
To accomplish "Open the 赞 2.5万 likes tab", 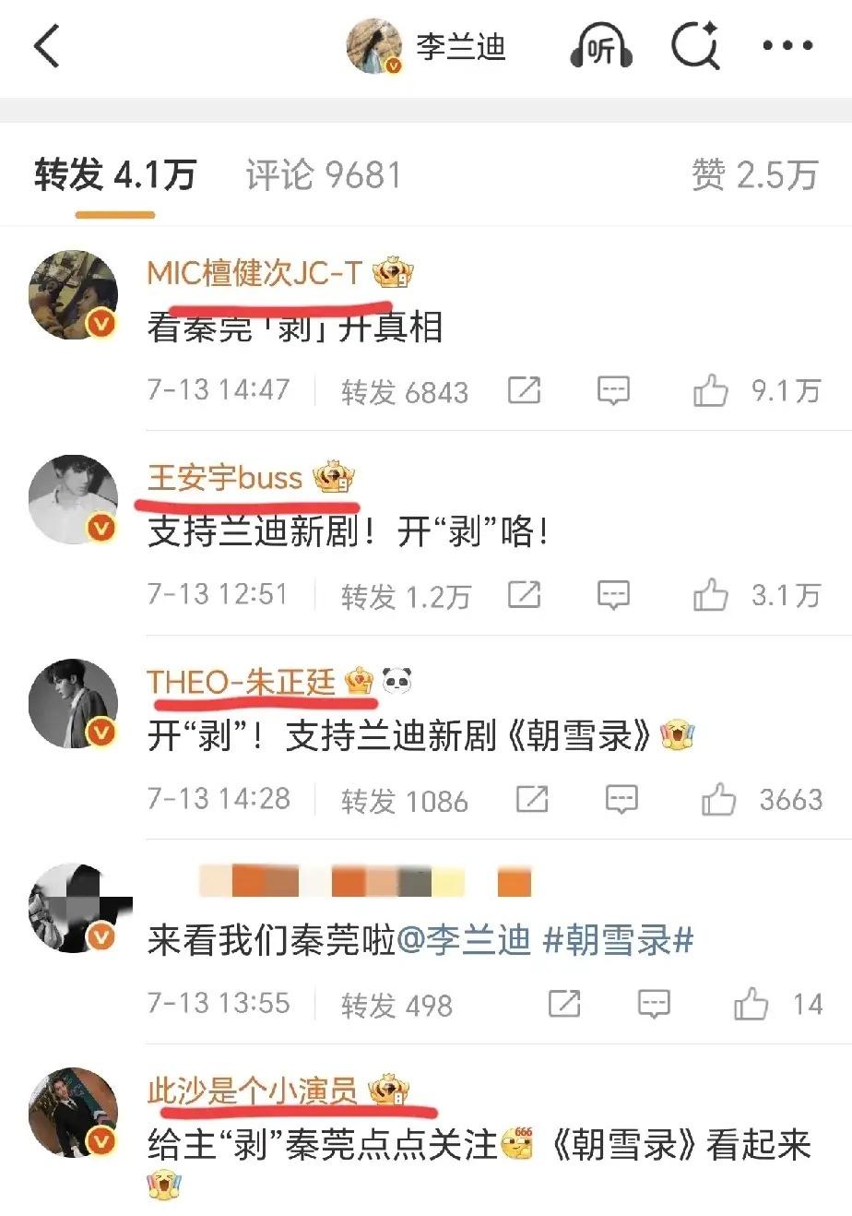I will [755, 174].
